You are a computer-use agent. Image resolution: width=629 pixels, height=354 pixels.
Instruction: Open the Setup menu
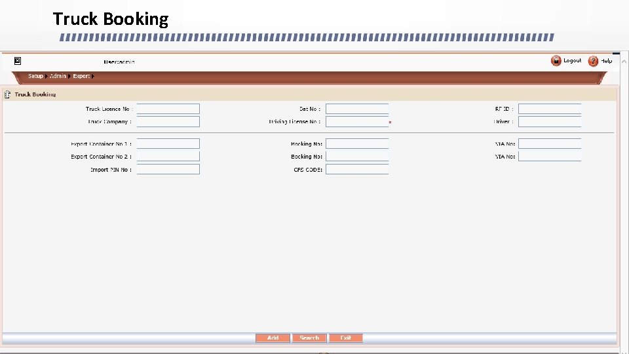coord(35,76)
